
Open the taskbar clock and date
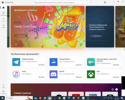tap(116, 98)
